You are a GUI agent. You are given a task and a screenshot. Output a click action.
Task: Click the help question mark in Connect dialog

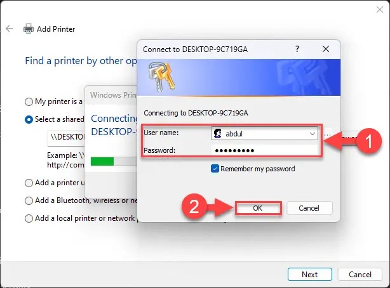coord(297,49)
